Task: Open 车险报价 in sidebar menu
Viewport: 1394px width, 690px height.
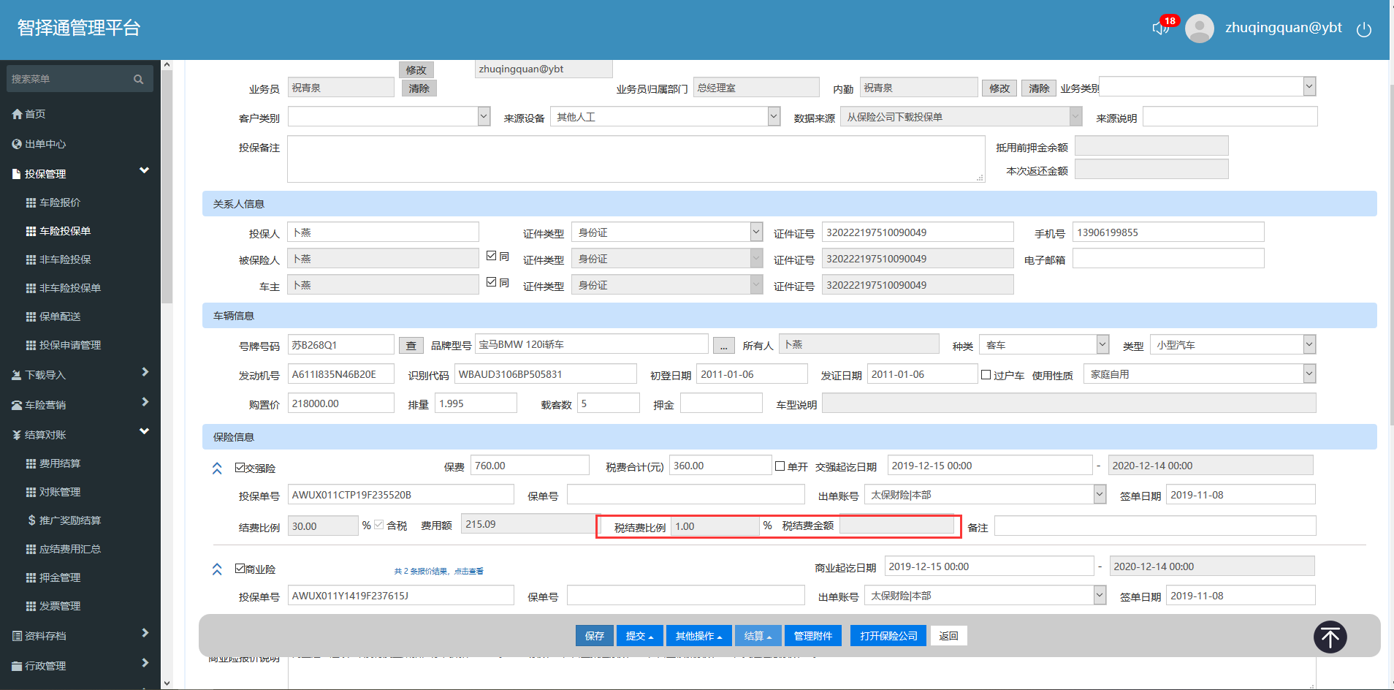Action: pos(60,202)
